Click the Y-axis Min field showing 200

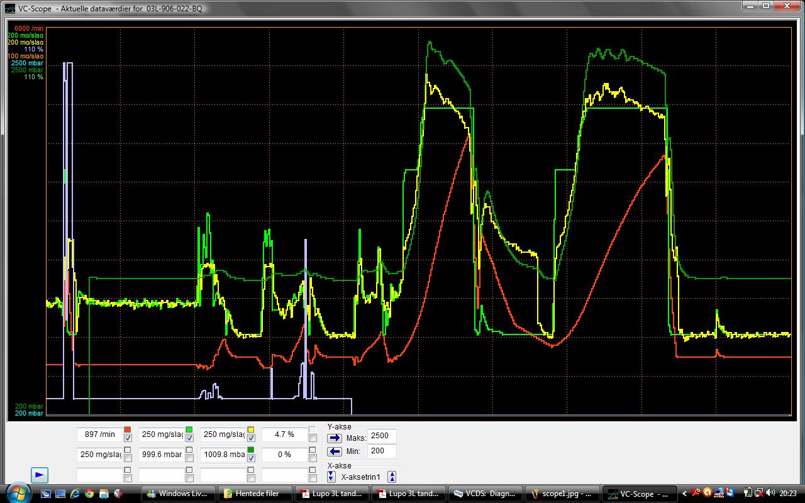pos(381,451)
